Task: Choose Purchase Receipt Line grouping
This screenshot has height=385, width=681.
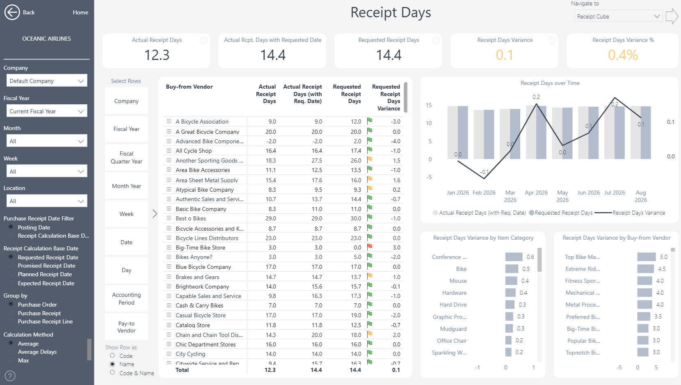Action: [11, 321]
